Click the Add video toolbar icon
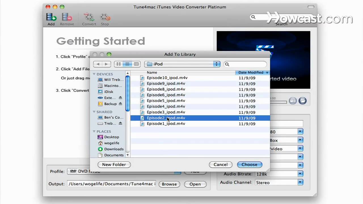Viewport: 363px width, 204px height. [x=51, y=18]
